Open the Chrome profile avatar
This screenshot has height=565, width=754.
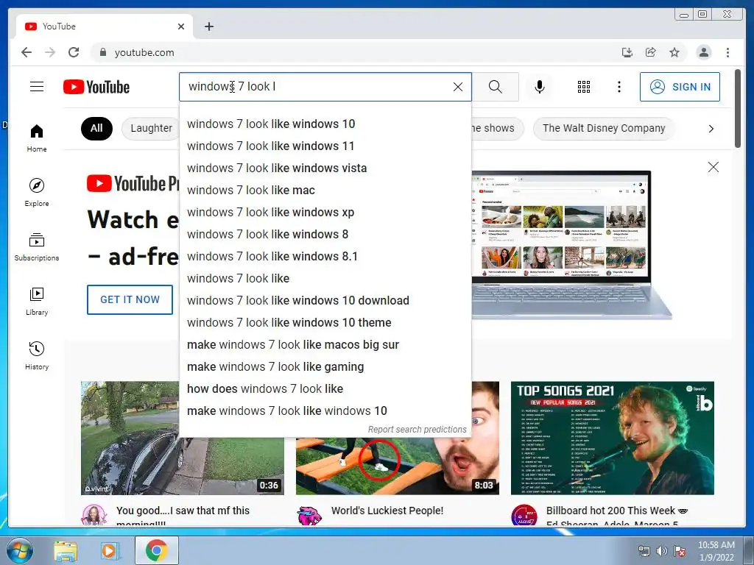pos(703,52)
